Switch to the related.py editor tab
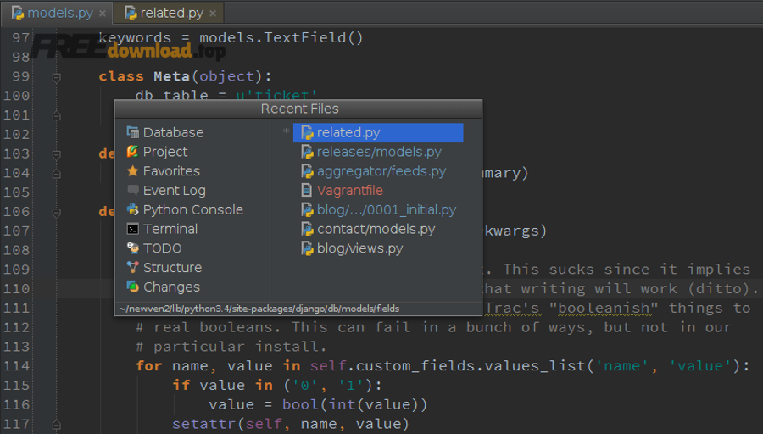Image resolution: width=763 pixels, height=434 pixels. click(169, 13)
